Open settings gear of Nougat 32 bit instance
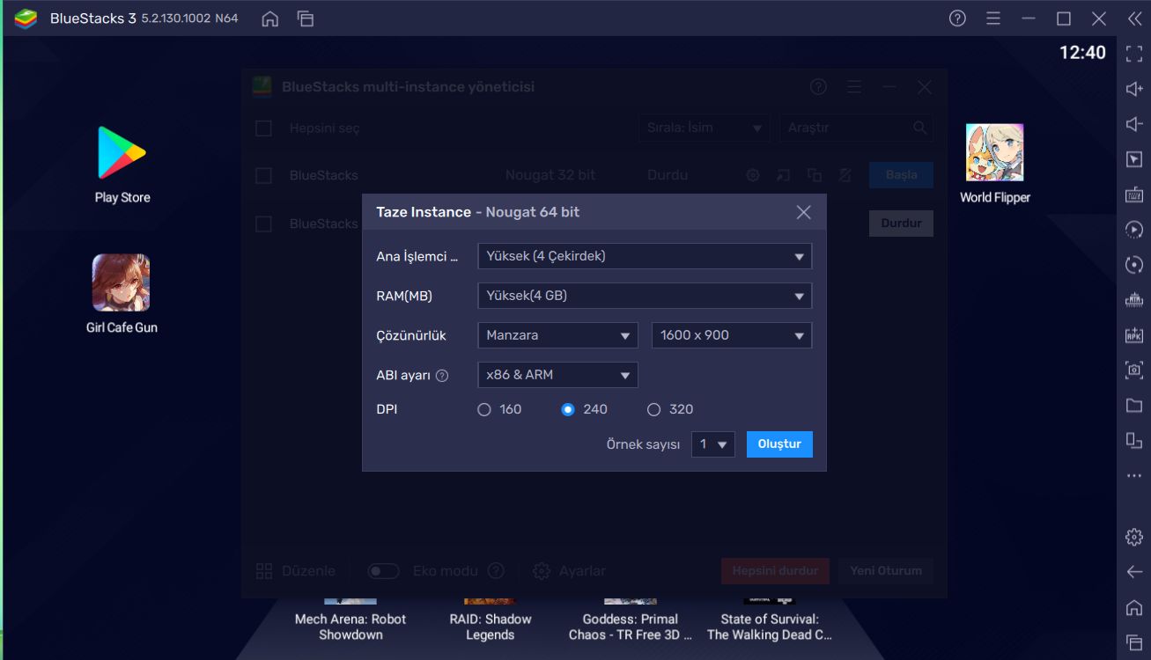 pyautogui.click(x=753, y=175)
